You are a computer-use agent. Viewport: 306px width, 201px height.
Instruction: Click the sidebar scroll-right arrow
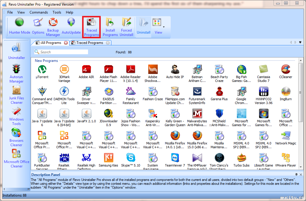tap(28, 189)
